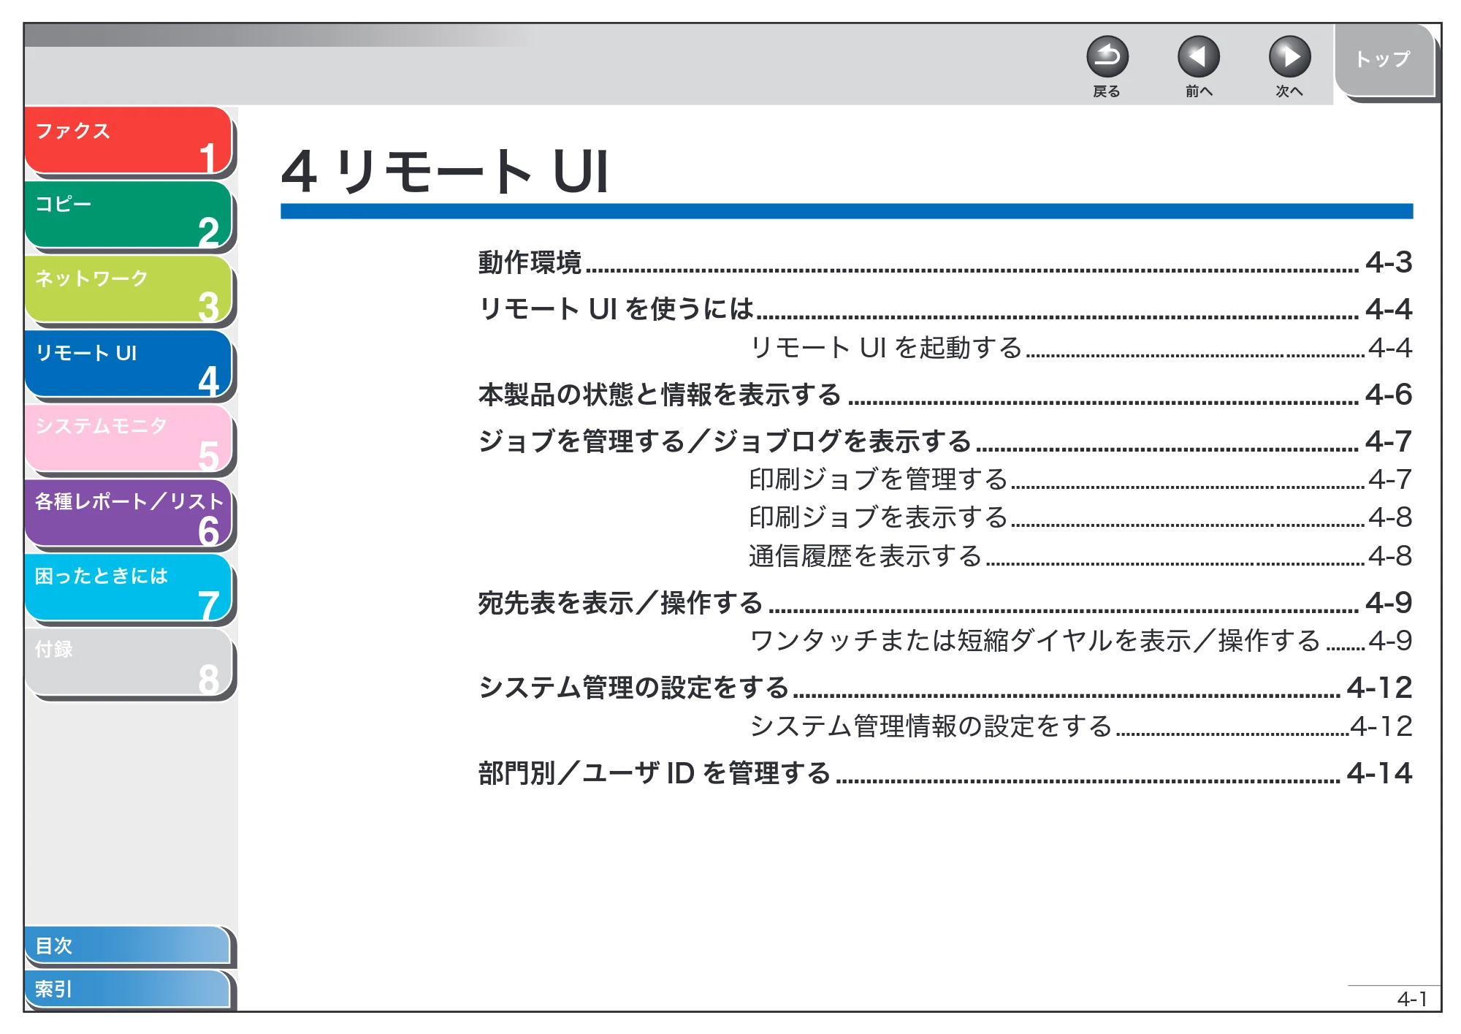Open chapter 6 各種レポート／リスト tab
This screenshot has width=1461, height=1034.
(x=129, y=512)
